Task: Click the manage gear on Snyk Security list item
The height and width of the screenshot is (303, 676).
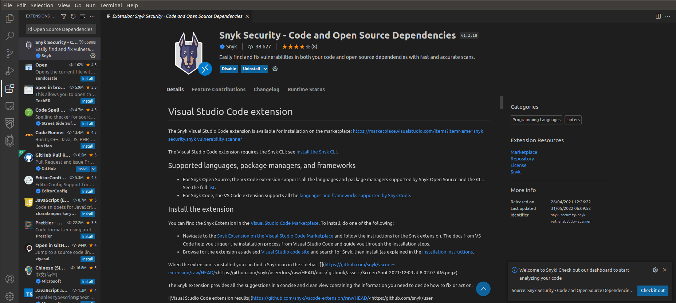Action: [x=93, y=56]
